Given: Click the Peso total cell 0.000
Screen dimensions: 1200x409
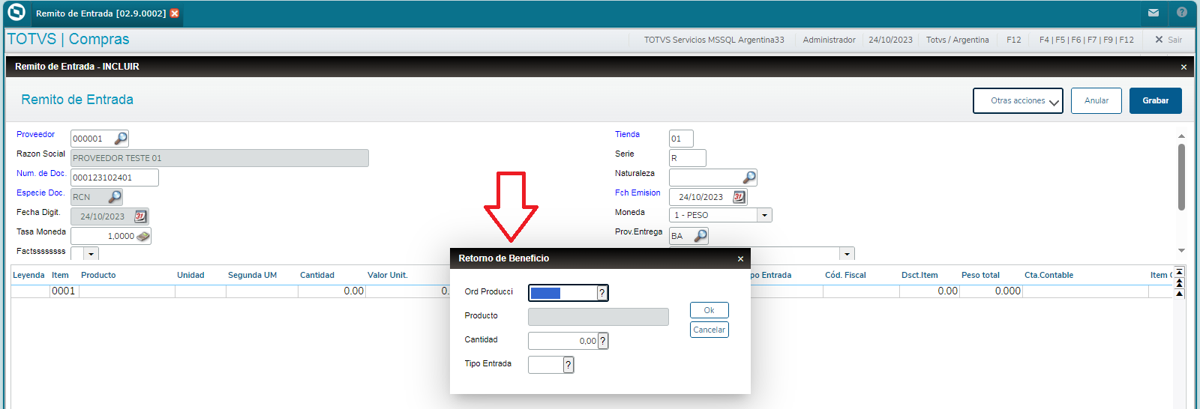Looking at the screenshot, I should pyautogui.click(x=991, y=291).
